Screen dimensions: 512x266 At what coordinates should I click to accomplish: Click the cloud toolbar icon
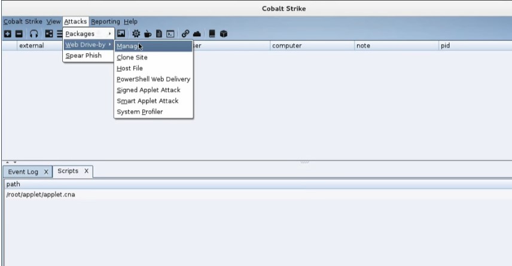click(197, 33)
